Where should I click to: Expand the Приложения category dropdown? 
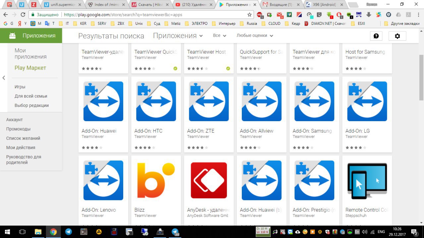[178, 36]
